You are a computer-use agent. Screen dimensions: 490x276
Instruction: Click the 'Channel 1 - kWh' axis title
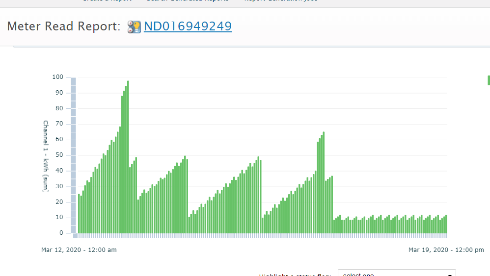pyautogui.click(x=46, y=155)
